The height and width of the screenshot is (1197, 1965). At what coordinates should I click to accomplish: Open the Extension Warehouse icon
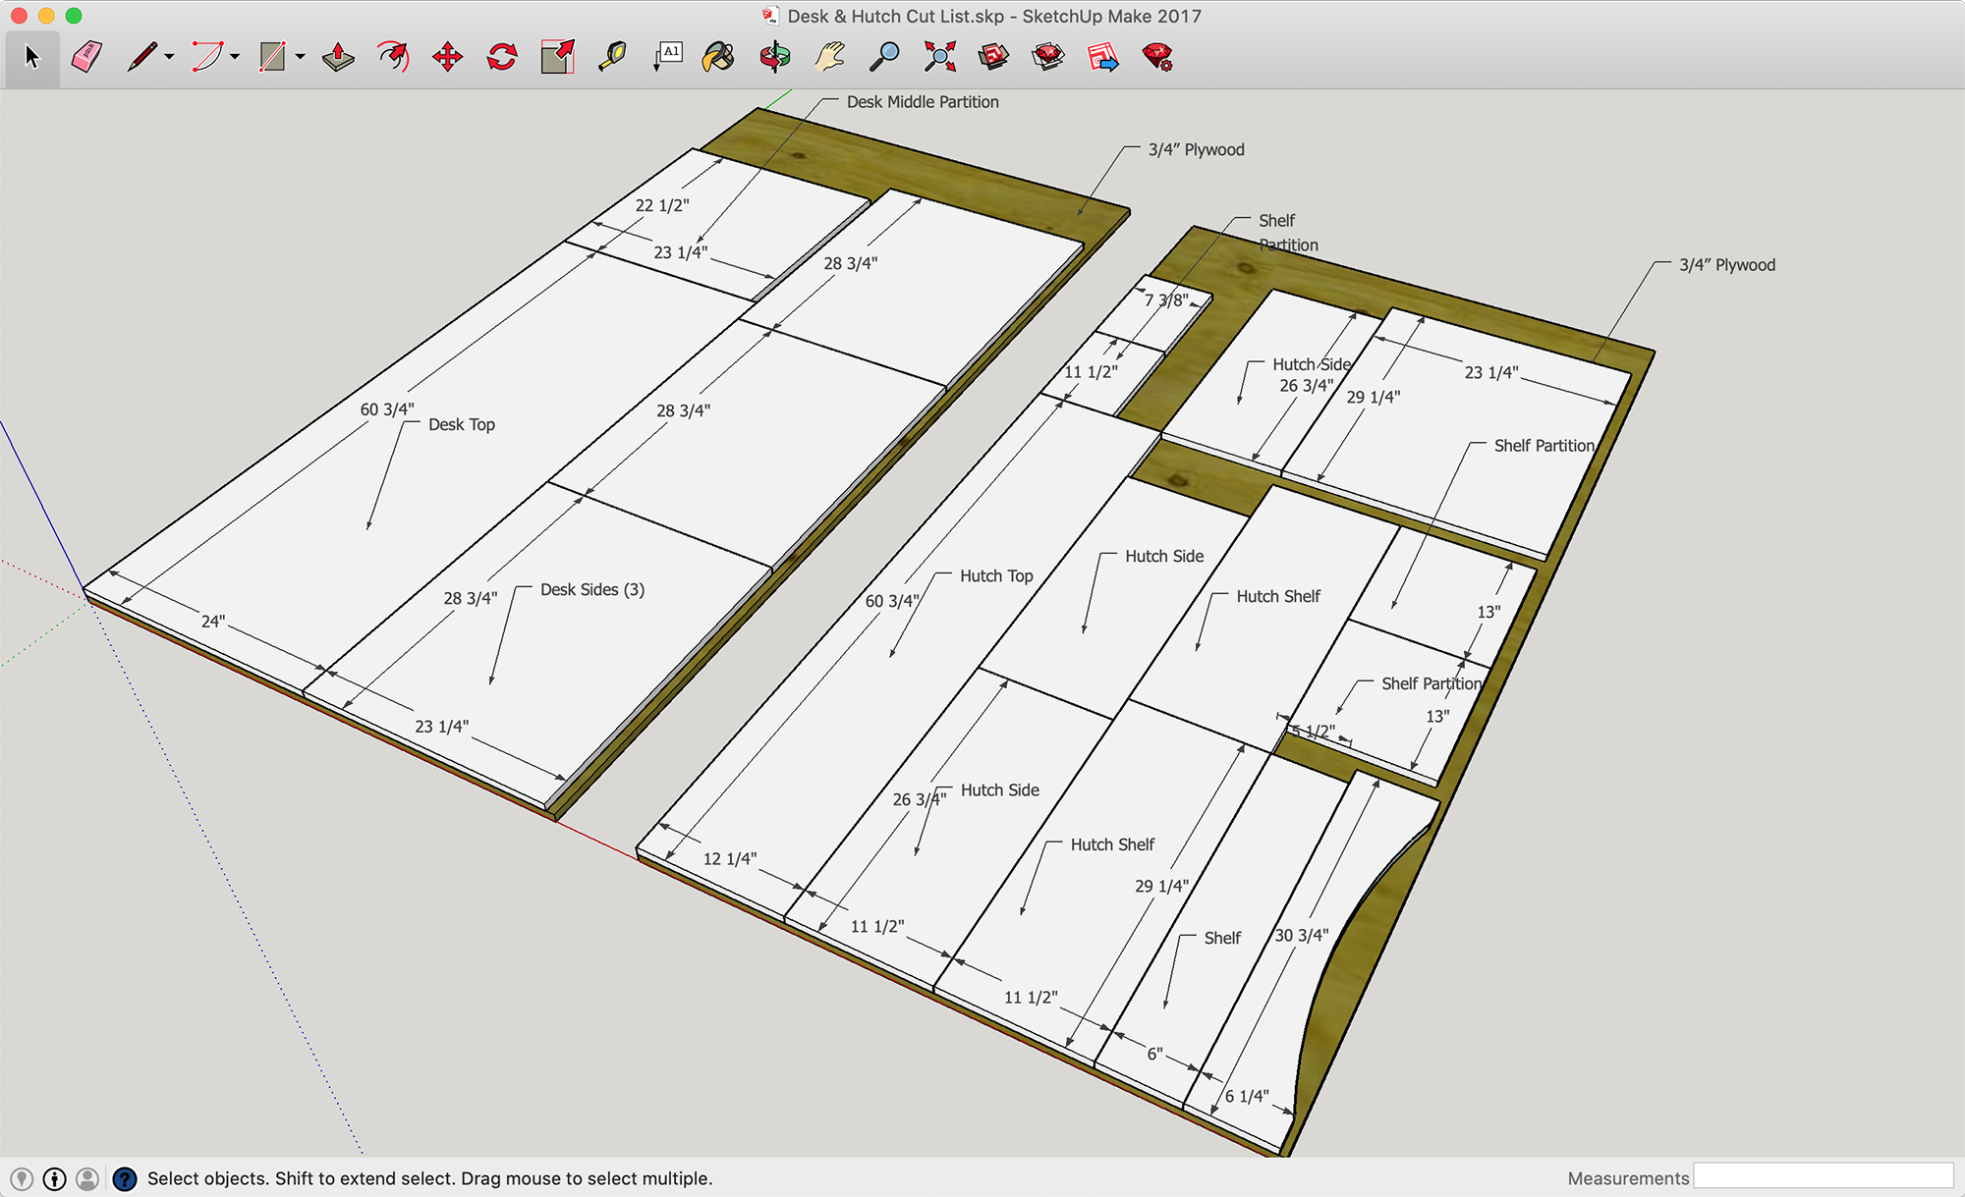tap(1048, 57)
